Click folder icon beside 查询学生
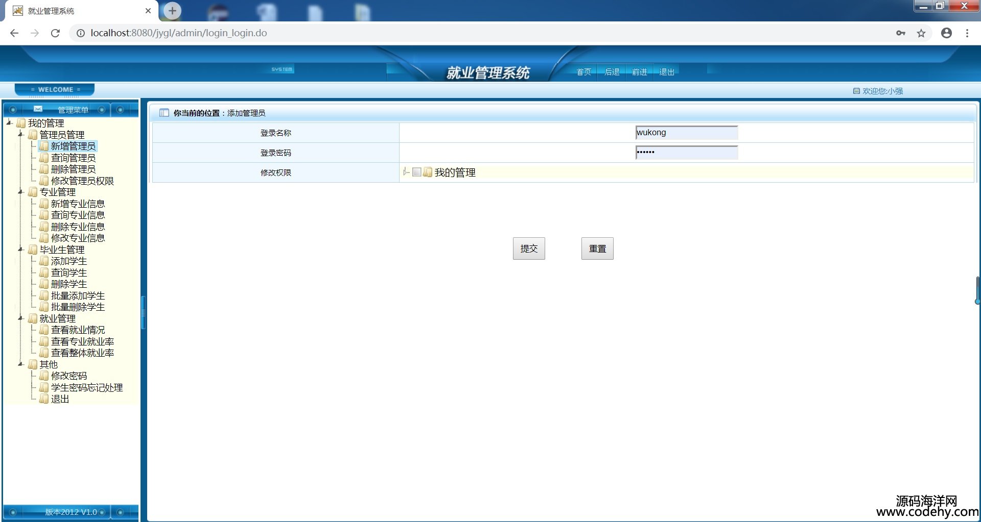The height and width of the screenshot is (522, 981). (x=44, y=272)
